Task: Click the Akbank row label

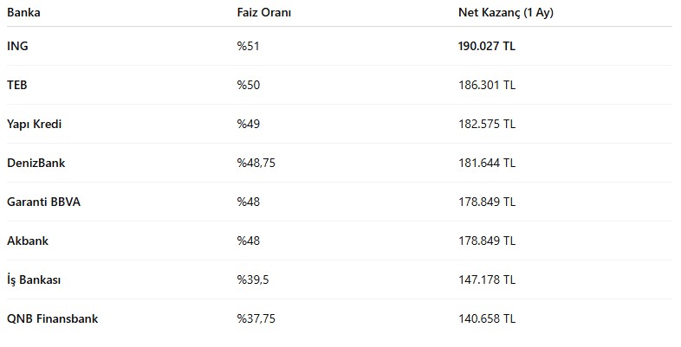Action: point(28,241)
